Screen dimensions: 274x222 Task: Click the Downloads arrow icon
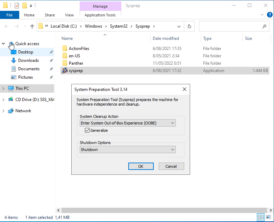(13, 60)
